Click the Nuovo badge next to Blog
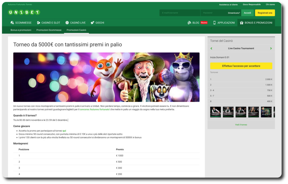 pyautogui.click(x=204, y=23)
